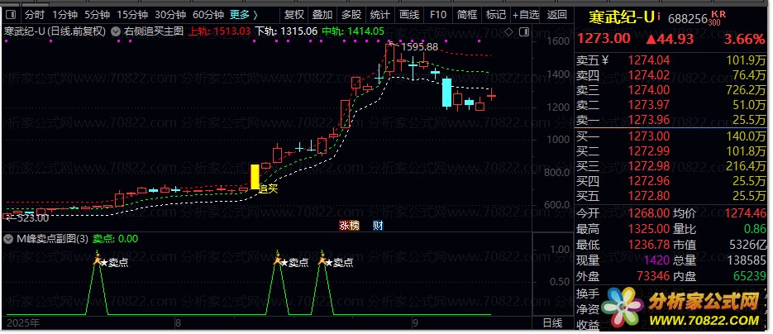Viewport: 773px width, 334px height.
Task: Click the 买三 bid price 1272.98
Action: coord(649,166)
